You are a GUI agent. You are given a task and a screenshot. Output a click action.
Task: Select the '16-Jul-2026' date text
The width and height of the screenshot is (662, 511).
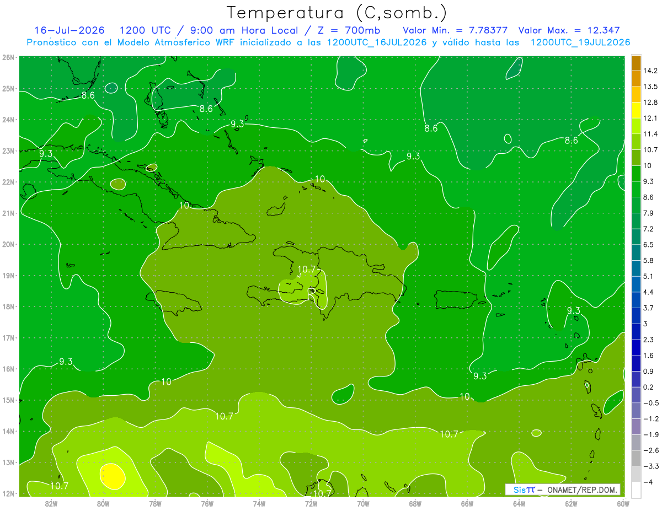[x=70, y=30]
